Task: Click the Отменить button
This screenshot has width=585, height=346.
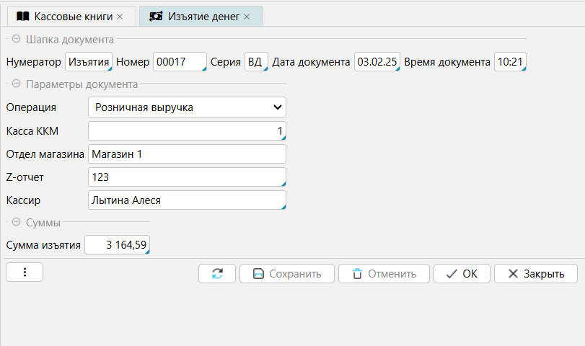Action: pos(384,274)
